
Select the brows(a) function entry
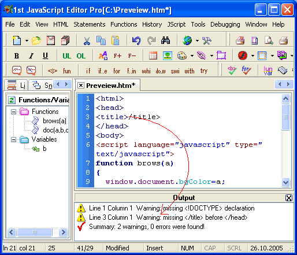point(54,121)
